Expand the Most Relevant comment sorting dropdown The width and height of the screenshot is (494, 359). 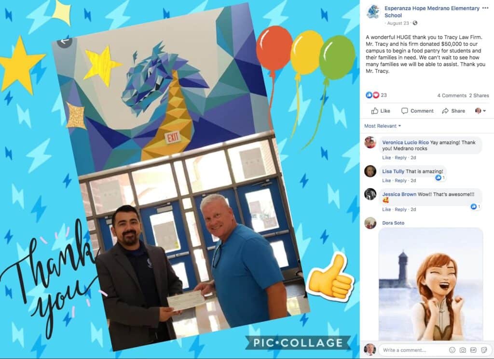point(383,126)
